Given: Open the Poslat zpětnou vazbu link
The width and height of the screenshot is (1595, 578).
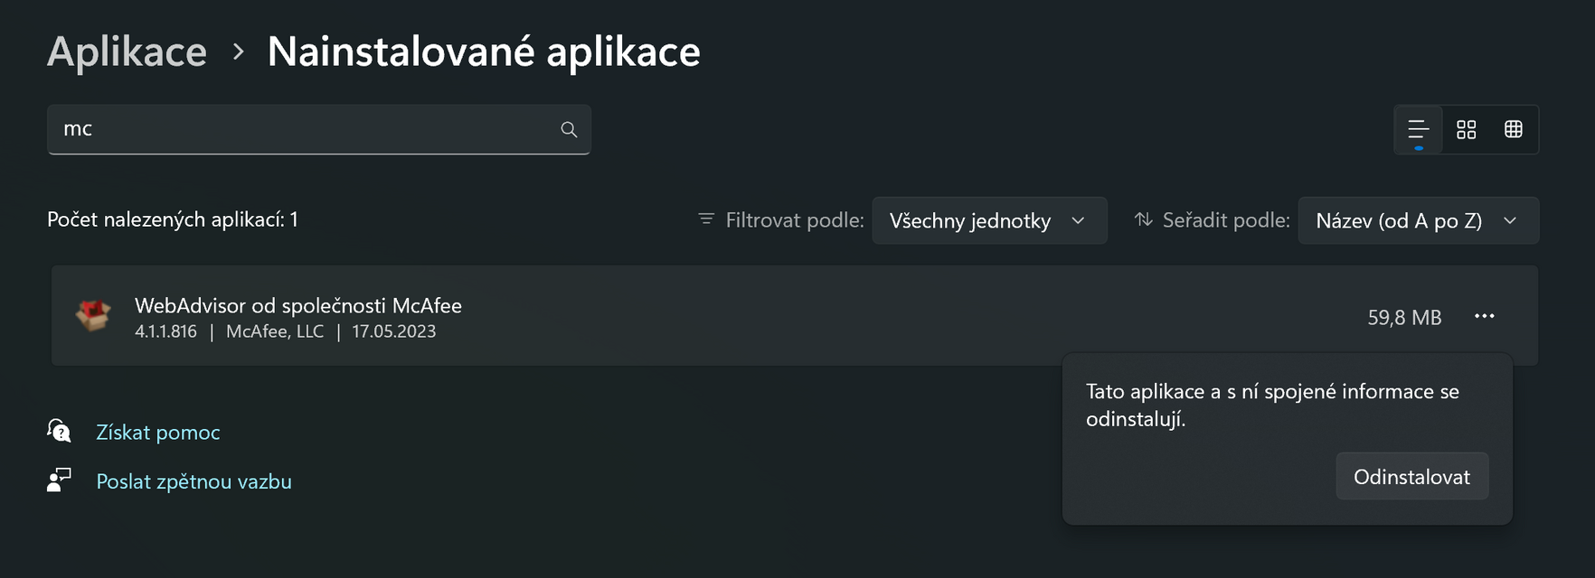Looking at the screenshot, I should coord(193,481).
